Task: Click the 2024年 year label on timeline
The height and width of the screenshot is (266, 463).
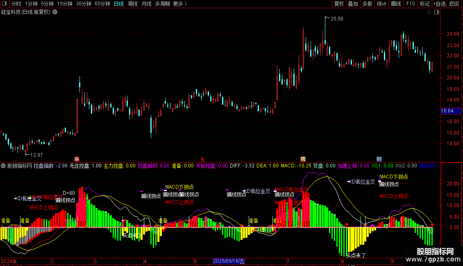Action: pos(9,261)
